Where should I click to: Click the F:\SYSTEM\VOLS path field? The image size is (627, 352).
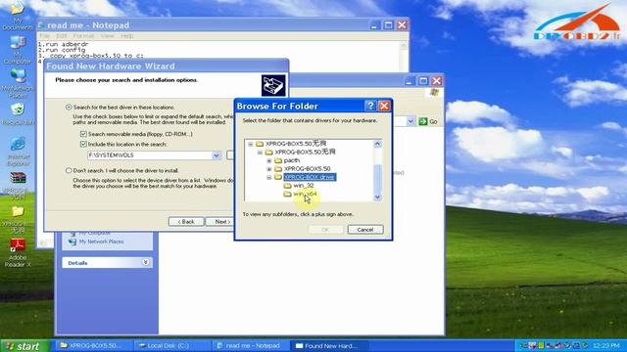pyautogui.click(x=150, y=155)
